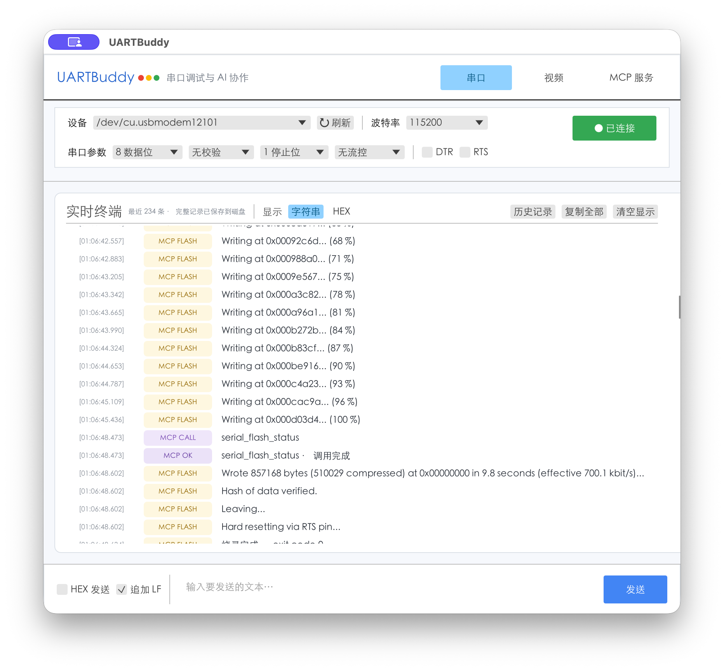Select HEX display mode
Viewport: 724px width, 671px height.
click(341, 212)
